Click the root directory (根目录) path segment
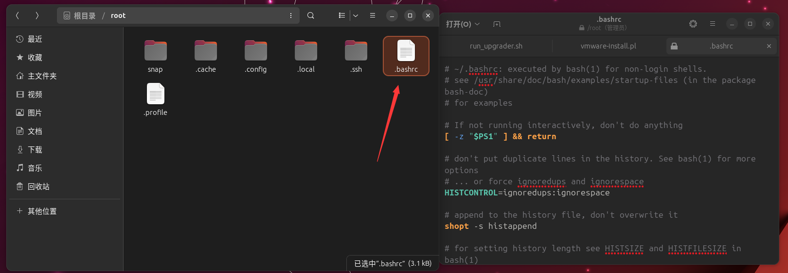Viewport: 788px width, 273px height. coord(80,16)
